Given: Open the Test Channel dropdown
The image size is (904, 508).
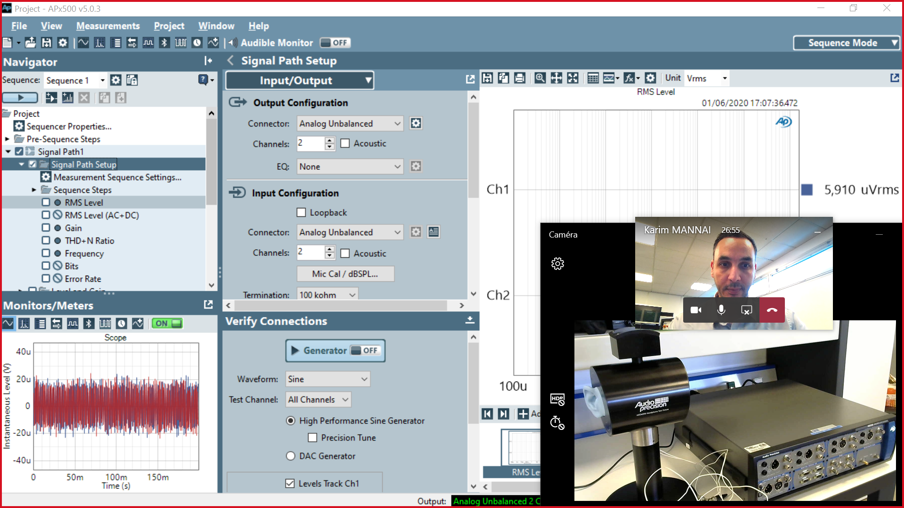Looking at the screenshot, I should 318,400.
